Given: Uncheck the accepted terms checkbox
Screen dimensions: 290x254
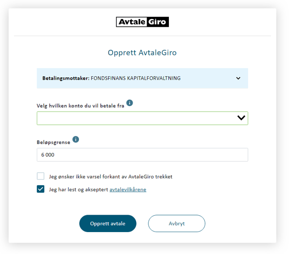Looking at the screenshot, I should [x=41, y=189].
